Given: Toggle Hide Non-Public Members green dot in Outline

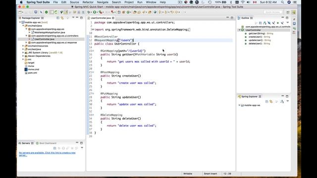Looking at the screenshot, I should (x=278, y=23).
